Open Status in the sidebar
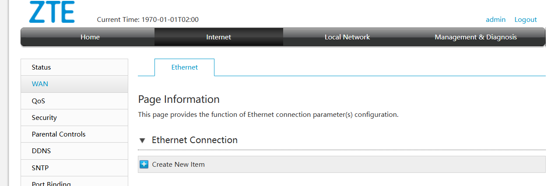Screen dimensions: 551x186 41,67
